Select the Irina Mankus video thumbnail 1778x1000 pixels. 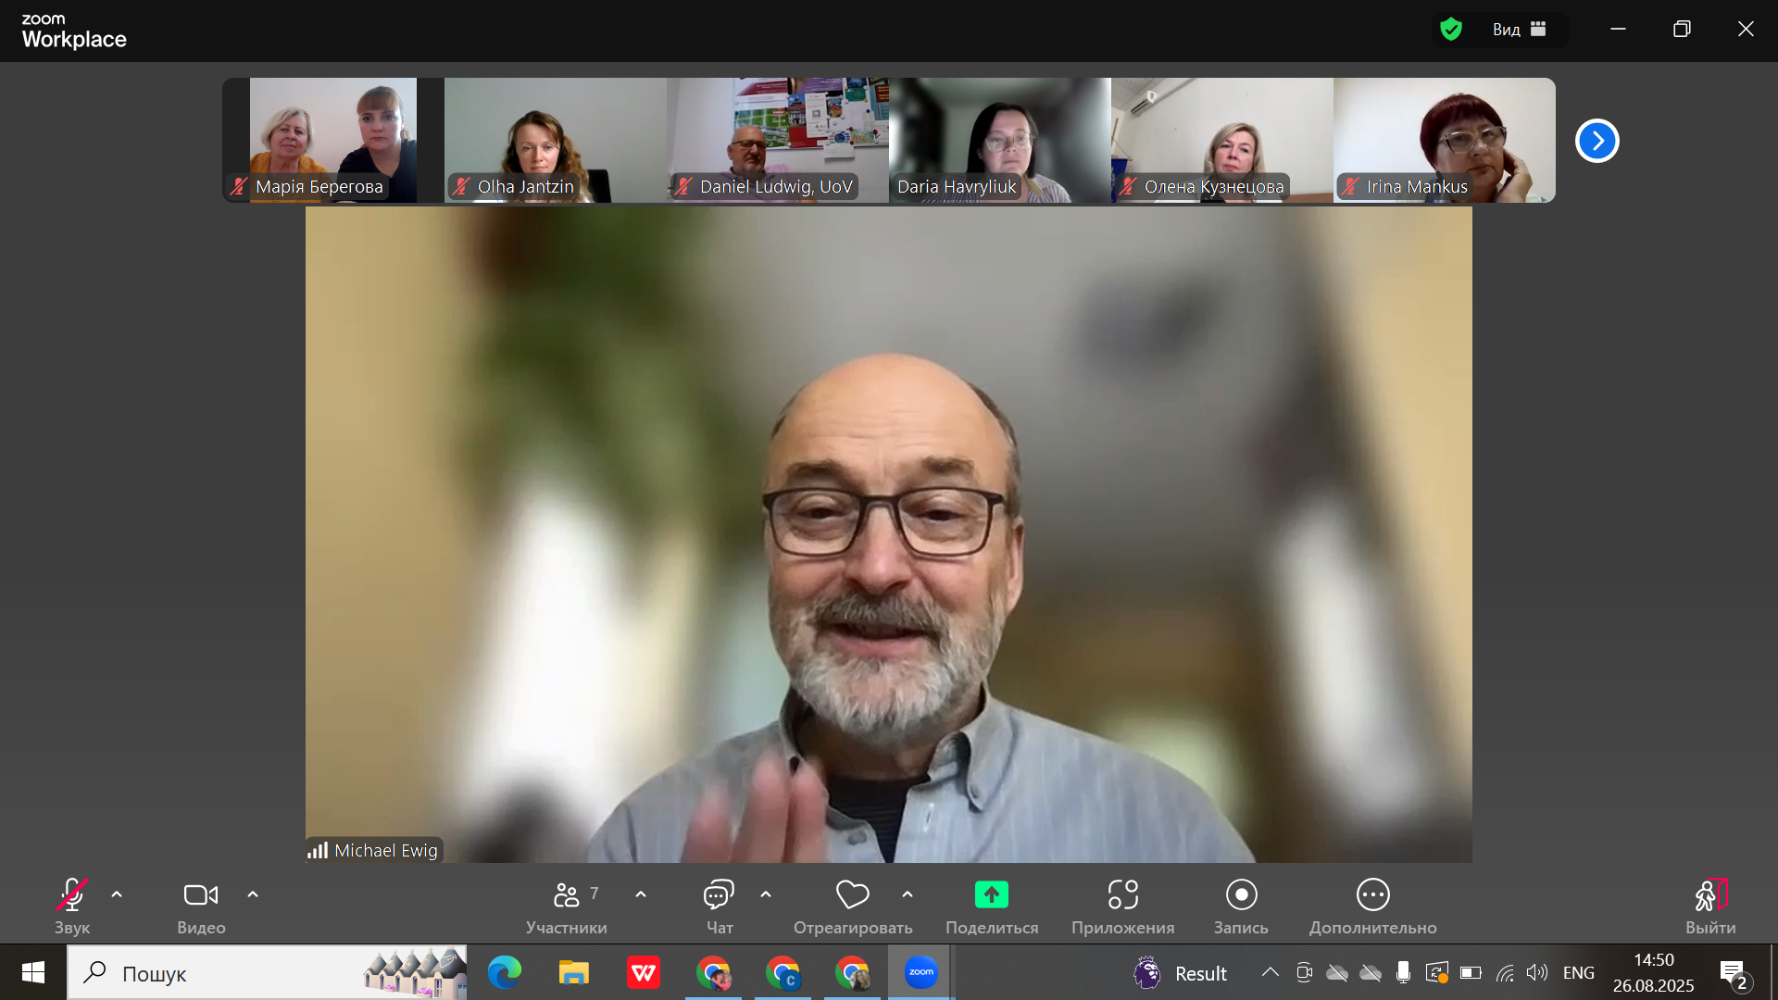pos(1445,140)
